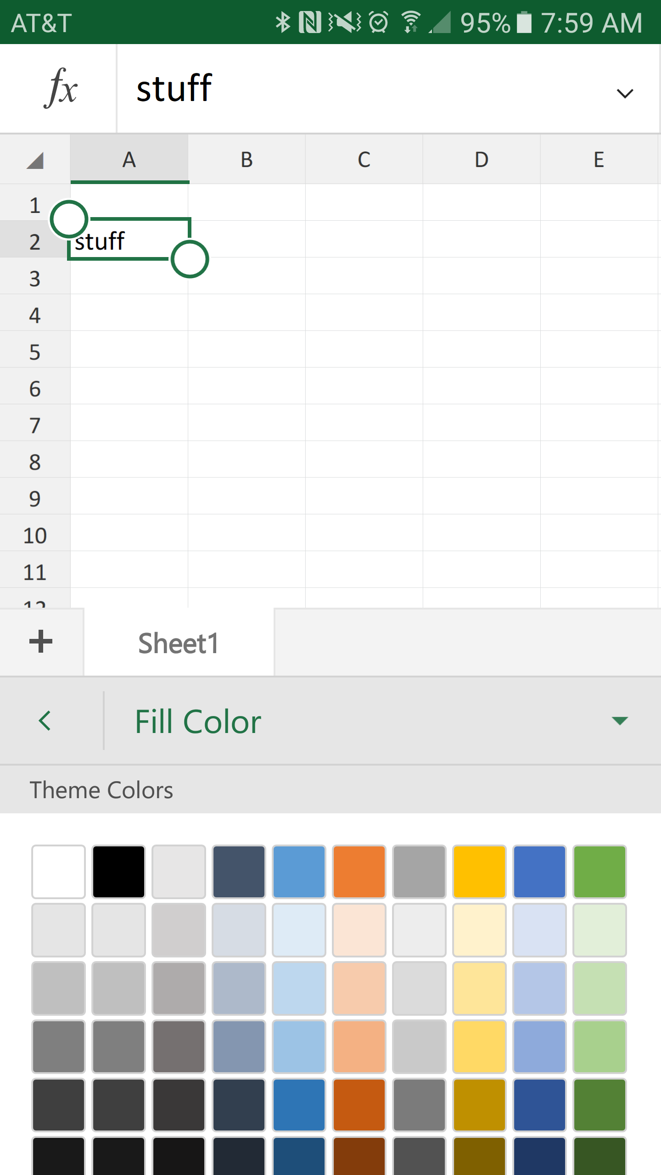Select the green theme color swatch
This screenshot has height=1175, width=661.
(x=599, y=872)
